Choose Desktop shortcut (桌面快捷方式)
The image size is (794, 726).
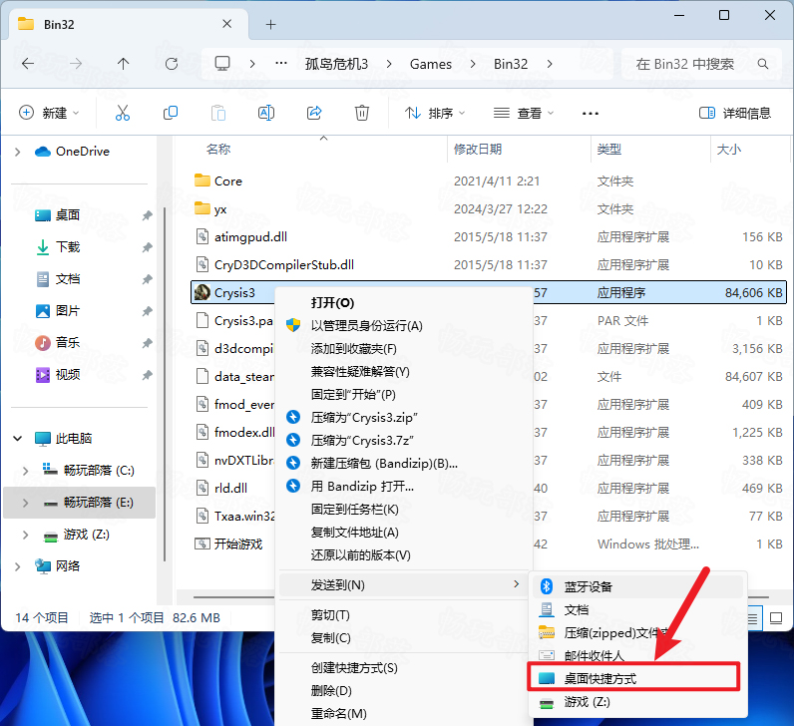coord(634,678)
